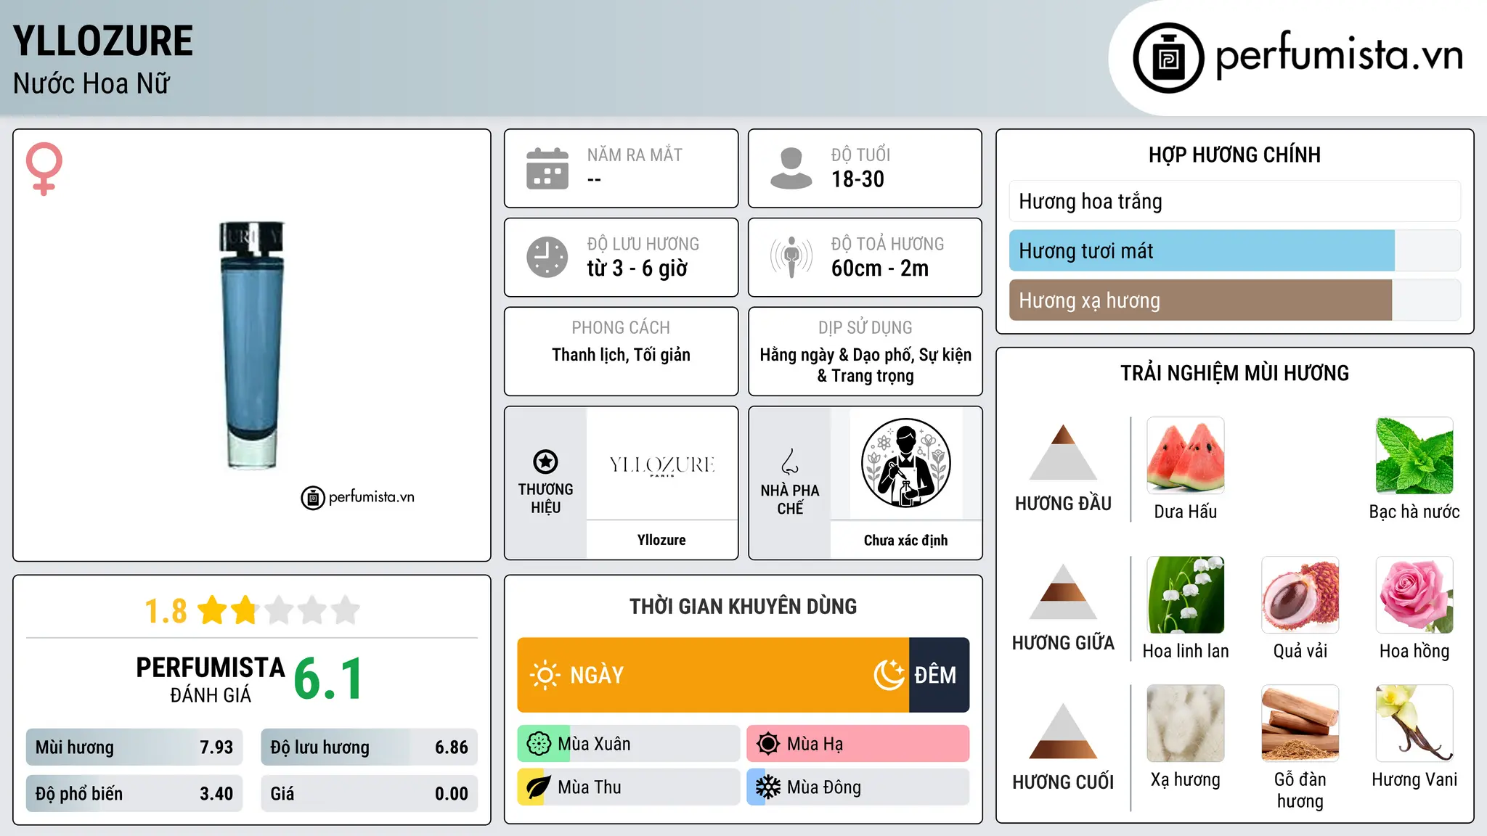
Task: Click the pink female gender symbol
Action: [x=44, y=168]
